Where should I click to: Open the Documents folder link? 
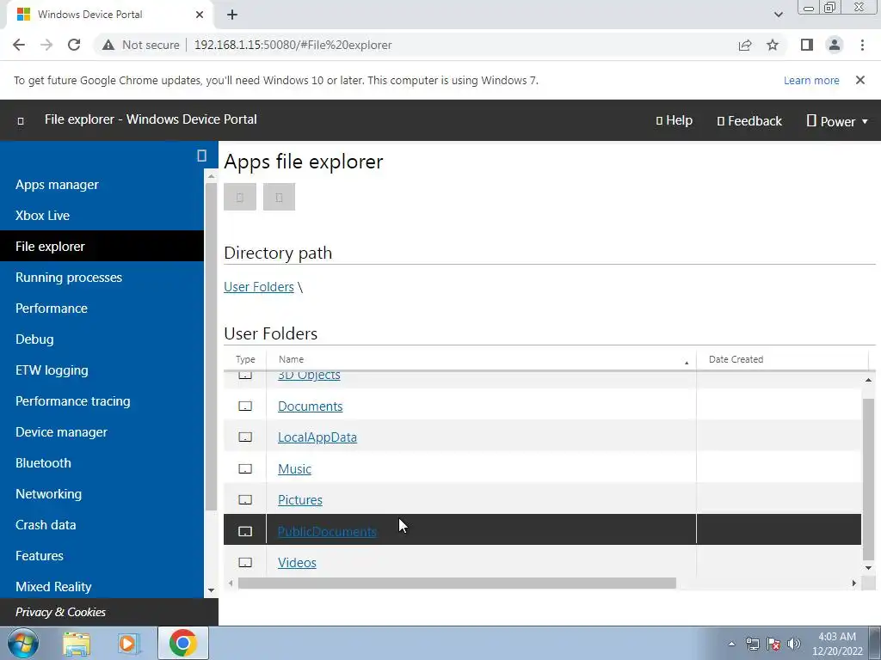click(x=310, y=406)
